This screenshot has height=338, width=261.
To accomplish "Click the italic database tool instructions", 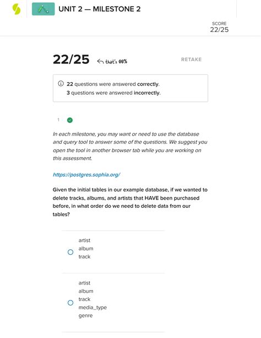I will point(130,146).
